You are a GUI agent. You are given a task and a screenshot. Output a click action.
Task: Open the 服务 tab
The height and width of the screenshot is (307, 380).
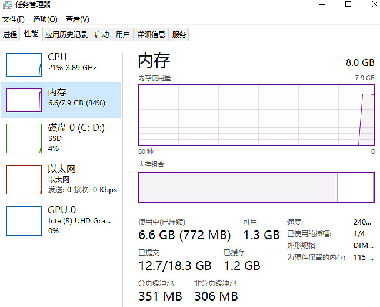[179, 35]
